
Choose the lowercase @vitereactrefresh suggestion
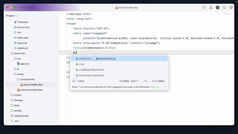(119, 76)
